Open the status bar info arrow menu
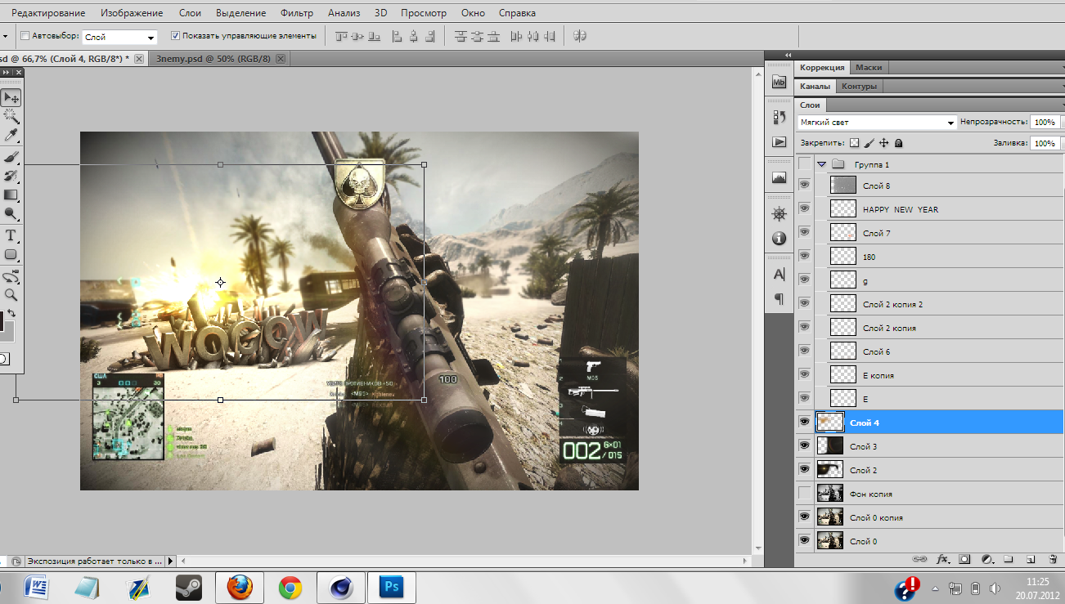Screen dimensions: 1065x604 [170, 561]
